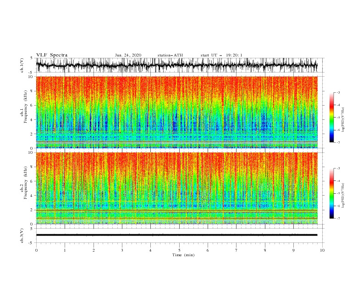Viewport: 363px width, 281px height.
Task: Click the ch.1 color bar "log(PSD)(V²/Hz)" label
Action: pyautogui.click(x=343, y=120)
